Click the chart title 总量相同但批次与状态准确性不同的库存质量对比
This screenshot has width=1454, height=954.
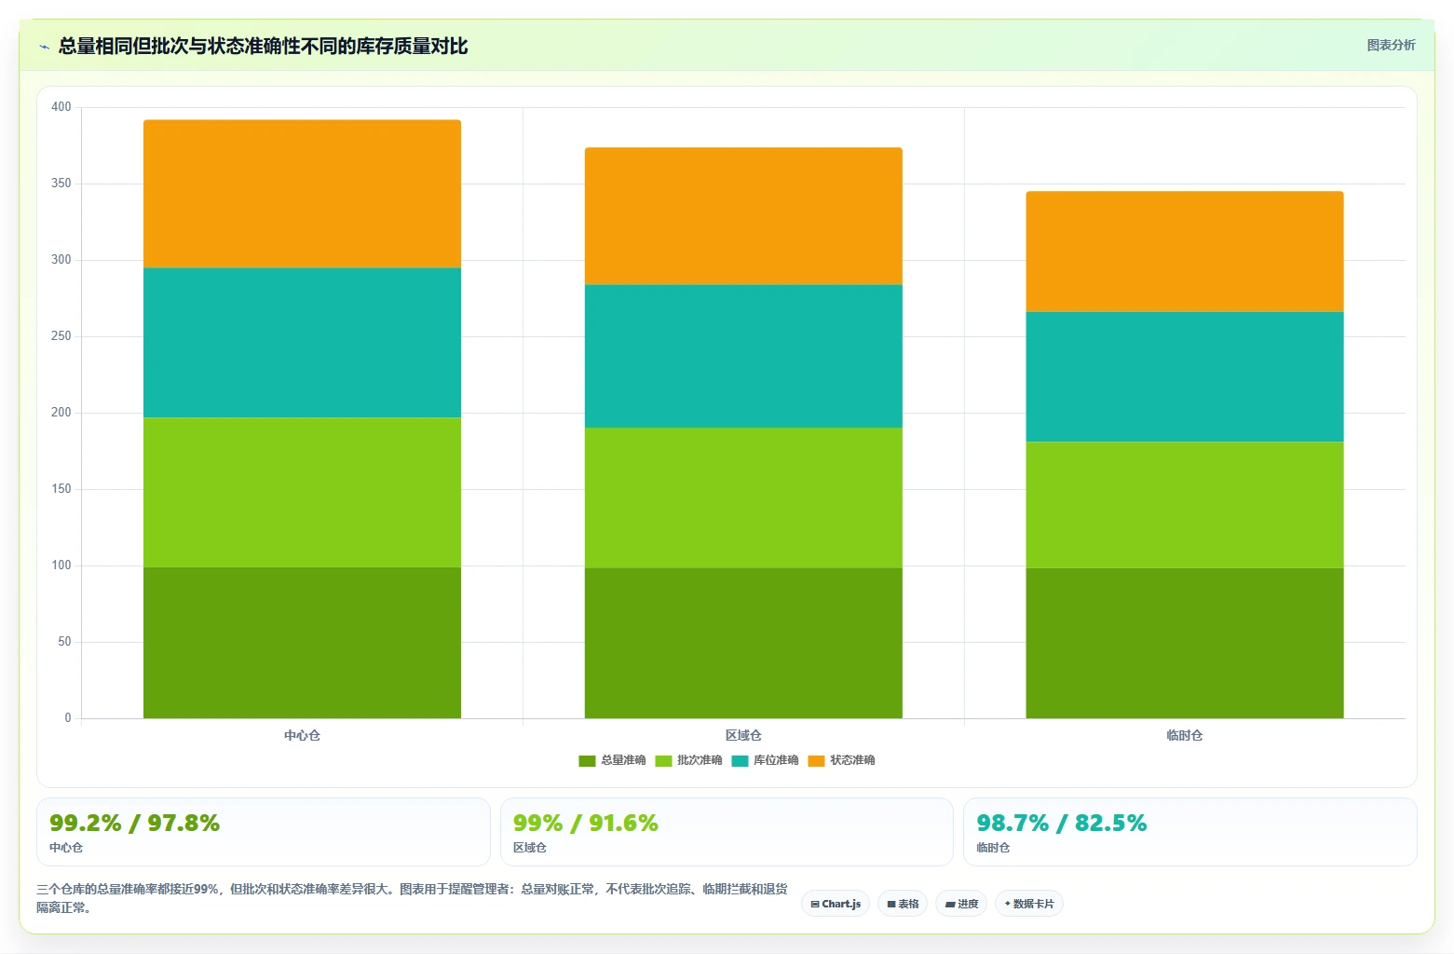pos(263,46)
